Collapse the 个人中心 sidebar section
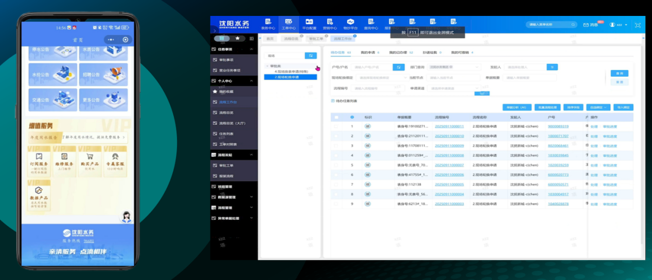Screen dimensions: 652x280 pyautogui.click(x=251, y=81)
